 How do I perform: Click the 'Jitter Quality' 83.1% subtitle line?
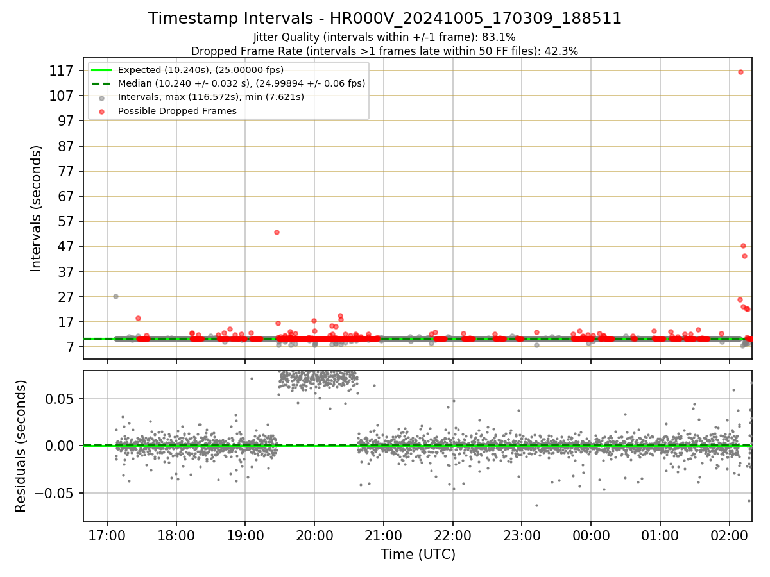click(x=384, y=37)
